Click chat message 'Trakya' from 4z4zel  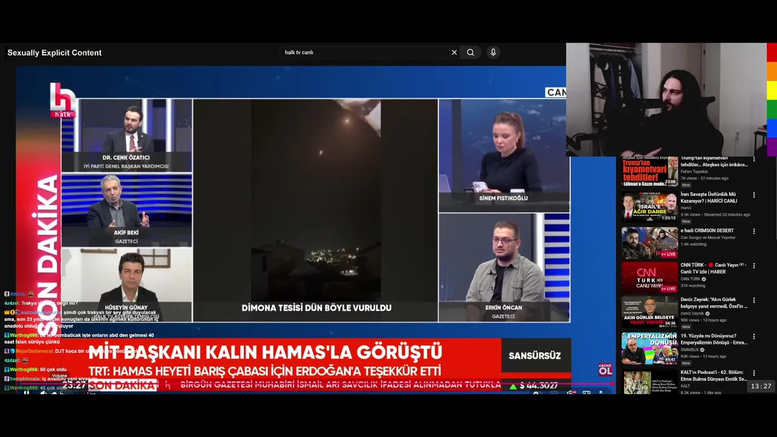coord(50,303)
